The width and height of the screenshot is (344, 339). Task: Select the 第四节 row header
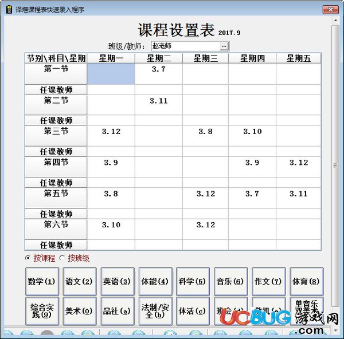(x=56, y=167)
